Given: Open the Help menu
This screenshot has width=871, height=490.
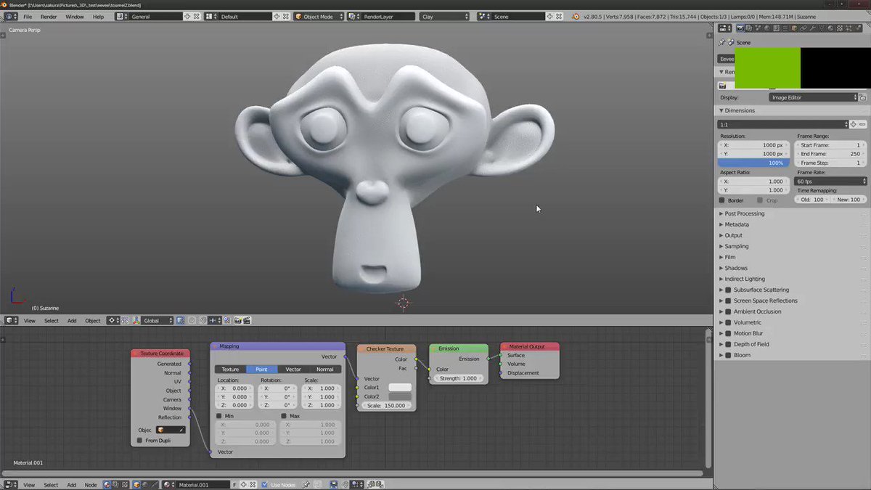Looking at the screenshot, I should click(98, 16).
